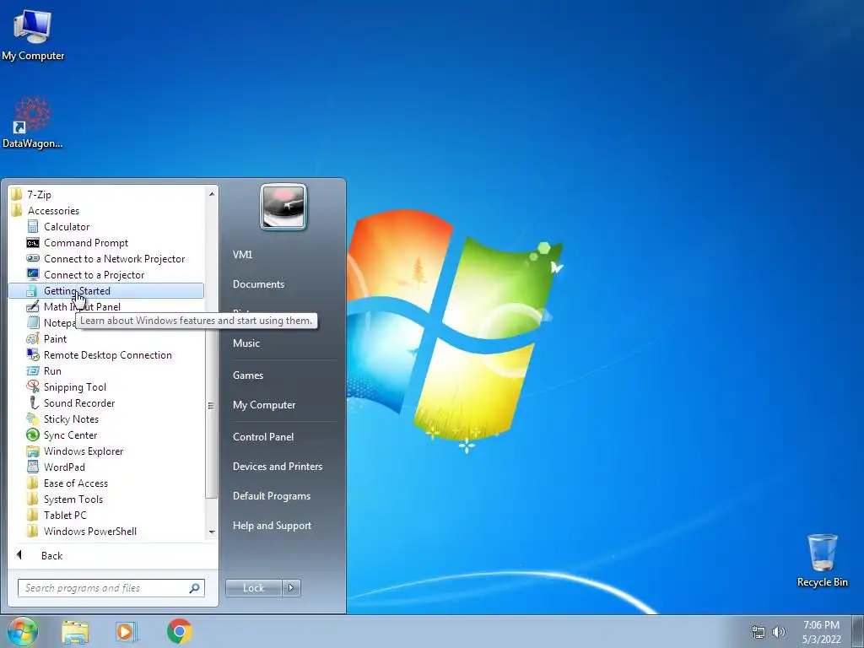Expand the Tablet PC folder
864x648 pixels.
pyautogui.click(x=64, y=516)
